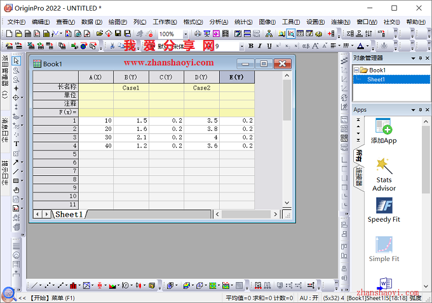The height and width of the screenshot is (303, 432).
Task: Click cell with value 3.8
Action: coord(201,129)
